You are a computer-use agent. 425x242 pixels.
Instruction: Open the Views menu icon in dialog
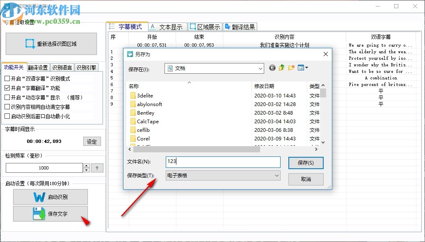pos(302,68)
